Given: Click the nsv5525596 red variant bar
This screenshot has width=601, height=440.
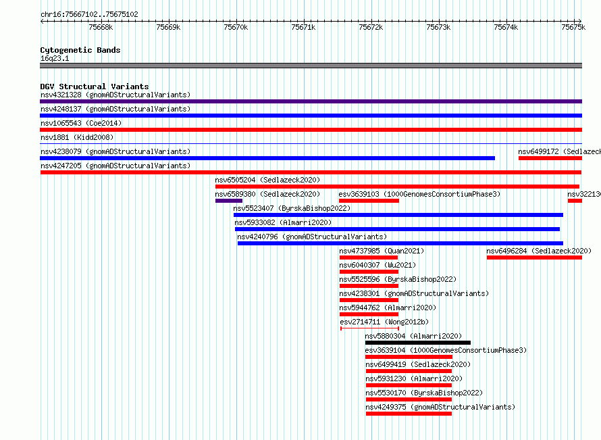Looking at the screenshot, I should coord(369,286).
